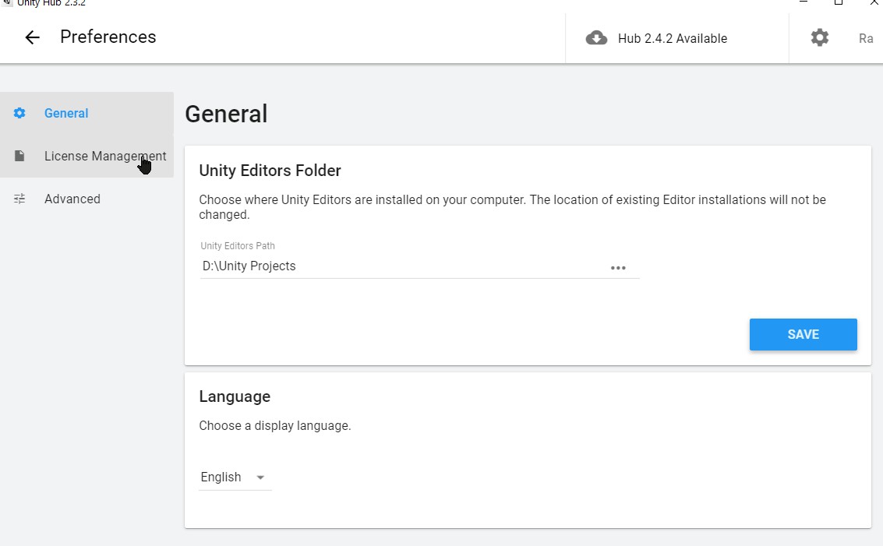The width and height of the screenshot is (883, 546).
Task: Go back using the arrow icon
Action: coord(32,37)
